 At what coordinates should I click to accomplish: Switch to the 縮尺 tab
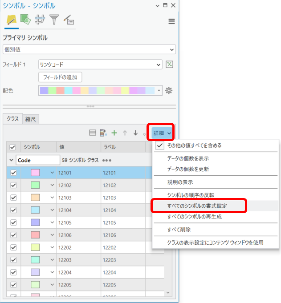(x=31, y=119)
